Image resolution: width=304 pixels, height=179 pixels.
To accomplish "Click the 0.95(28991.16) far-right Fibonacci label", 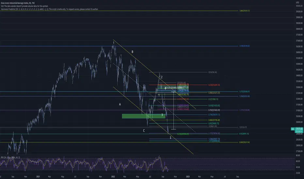I will coord(244,134).
